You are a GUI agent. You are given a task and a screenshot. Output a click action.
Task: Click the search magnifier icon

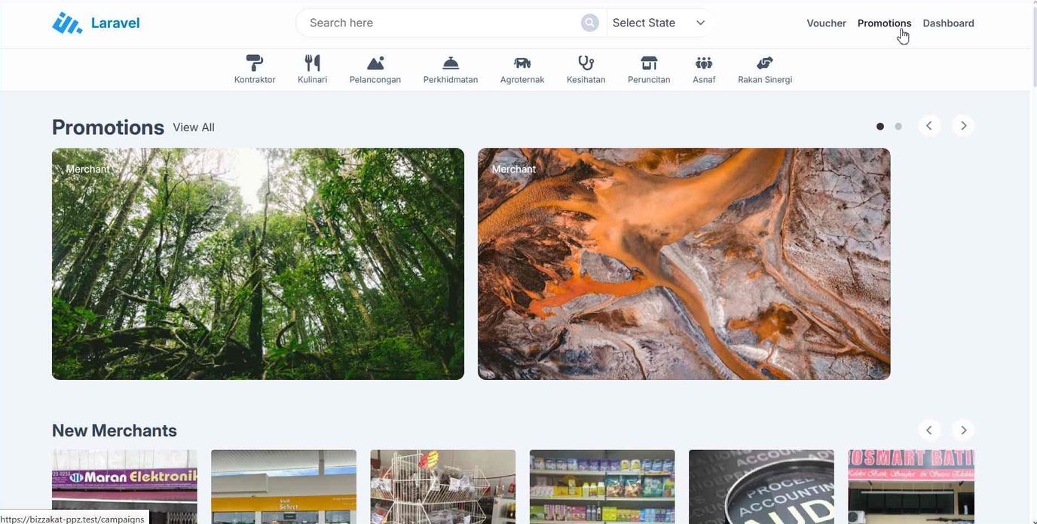[x=589, y=23]
